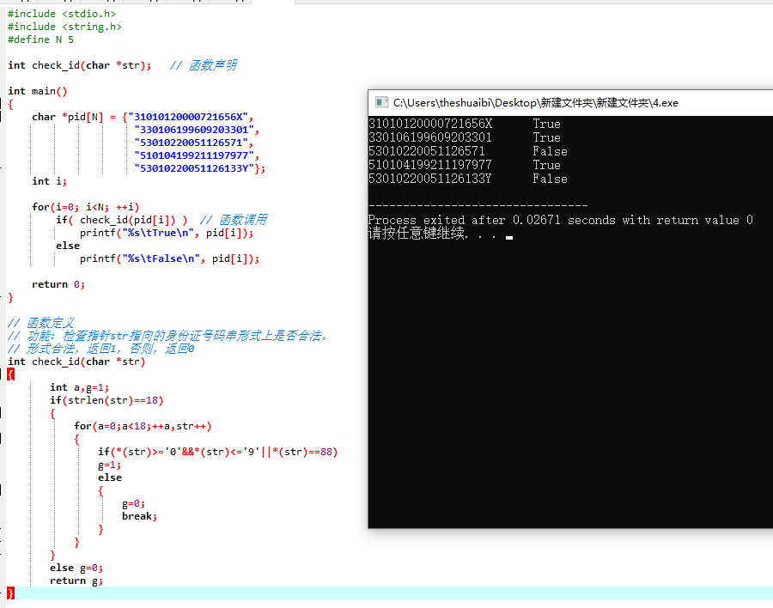773x608 pixels.
Task: Click the '#define N 5' line
Action: 40,40
